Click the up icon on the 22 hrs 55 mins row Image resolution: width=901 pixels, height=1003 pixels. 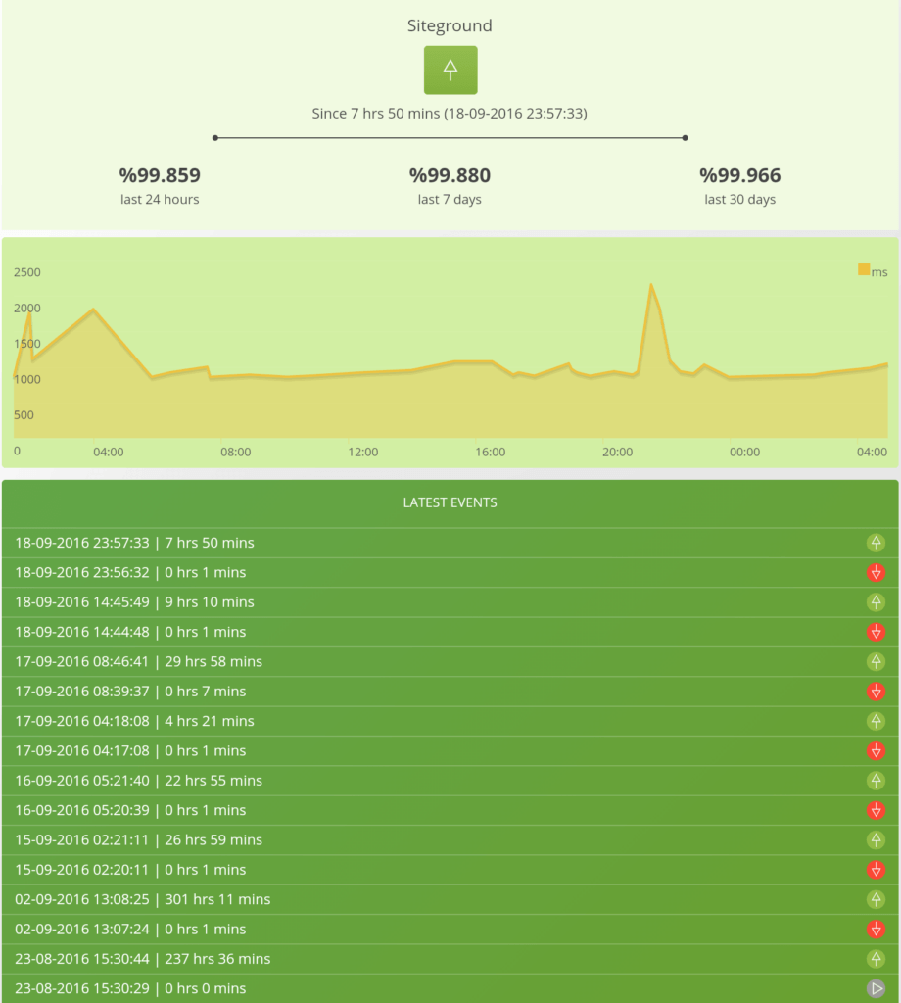pyautogui.click(x=877, y=781)
